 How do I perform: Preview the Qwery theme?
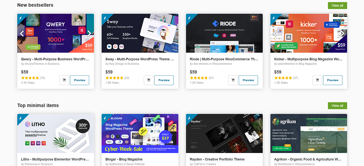(x=79, y=80)
